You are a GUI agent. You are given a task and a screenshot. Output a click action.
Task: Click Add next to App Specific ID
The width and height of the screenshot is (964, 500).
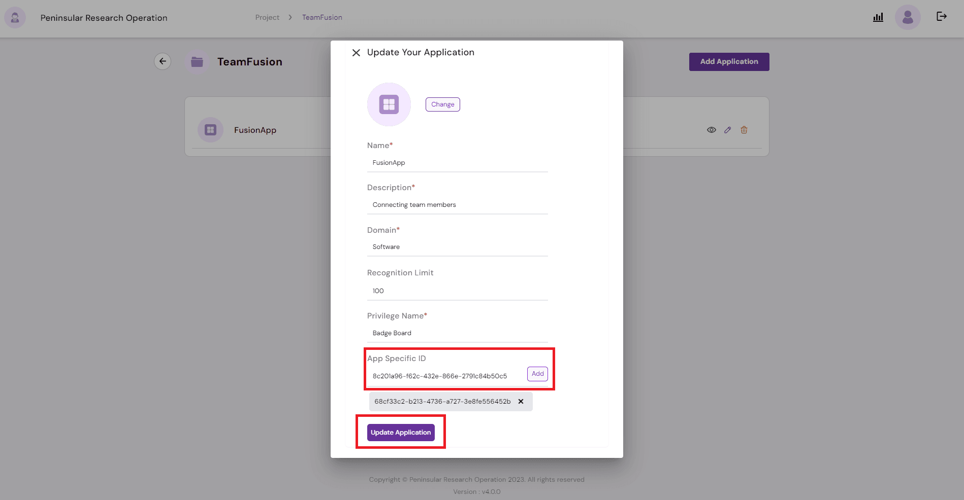[537, 374]
